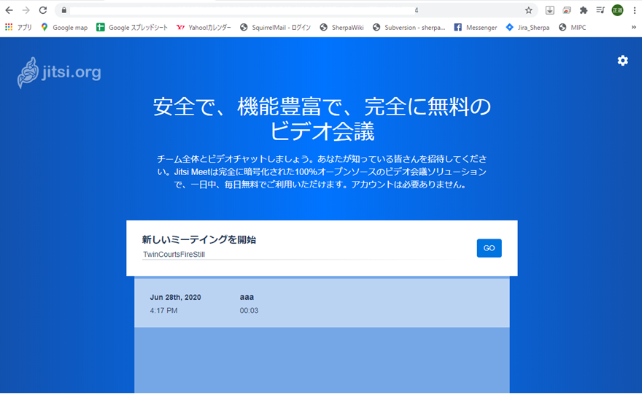Image resolution: width=642 pixels, height=394 pixels.
Task: Open SherpaWiki bookmark
Action: point(341,28)
